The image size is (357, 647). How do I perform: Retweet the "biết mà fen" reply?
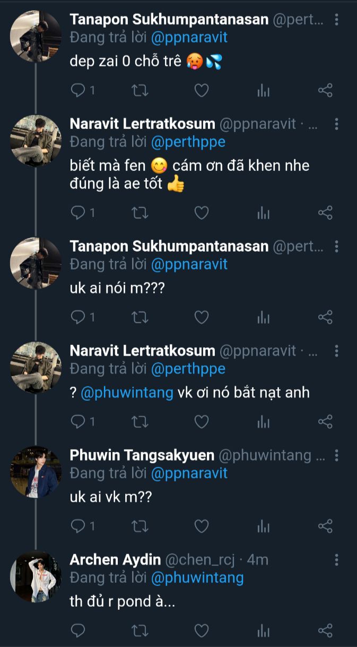[140, 213]
